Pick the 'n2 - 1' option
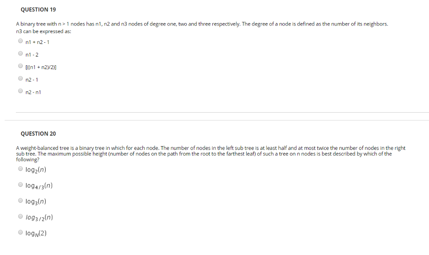Viewport: 429px width, 255px height. click(x=21, y=78)
